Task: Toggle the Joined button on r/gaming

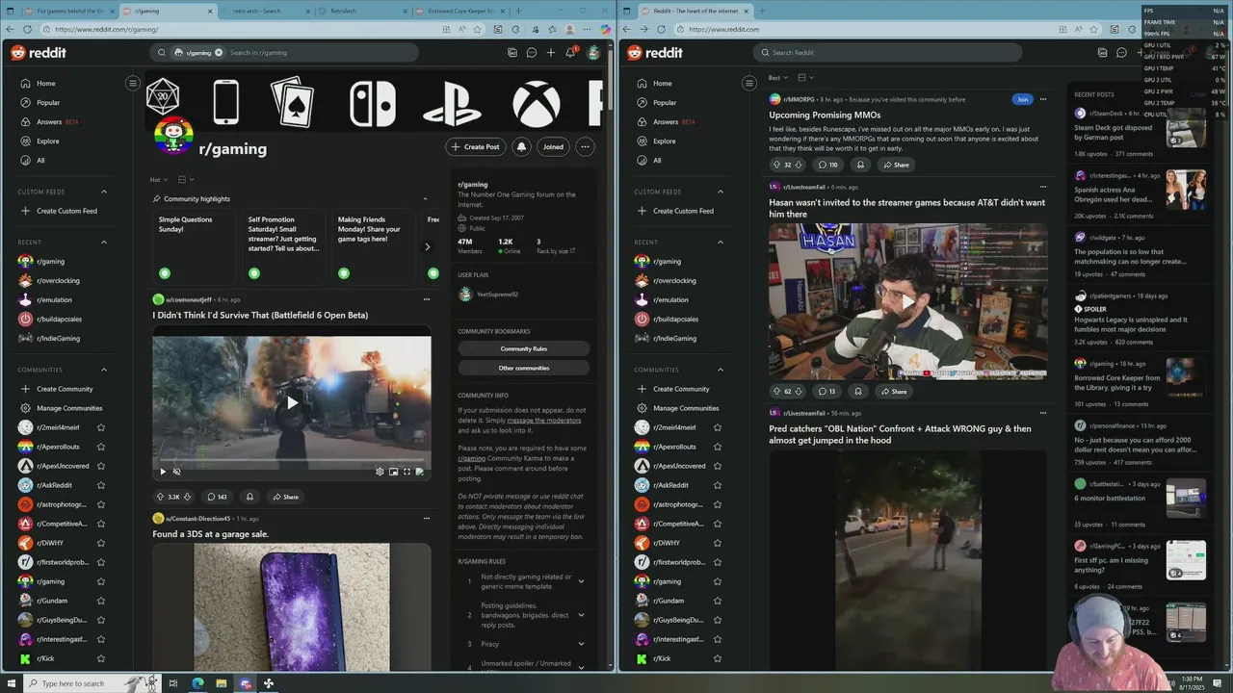Action: coord(553,147)
